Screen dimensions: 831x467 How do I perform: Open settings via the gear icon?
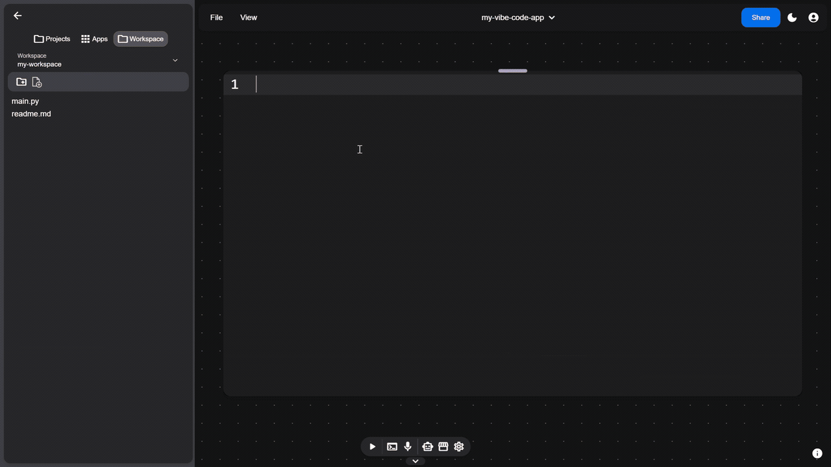(x=458, y=446)
